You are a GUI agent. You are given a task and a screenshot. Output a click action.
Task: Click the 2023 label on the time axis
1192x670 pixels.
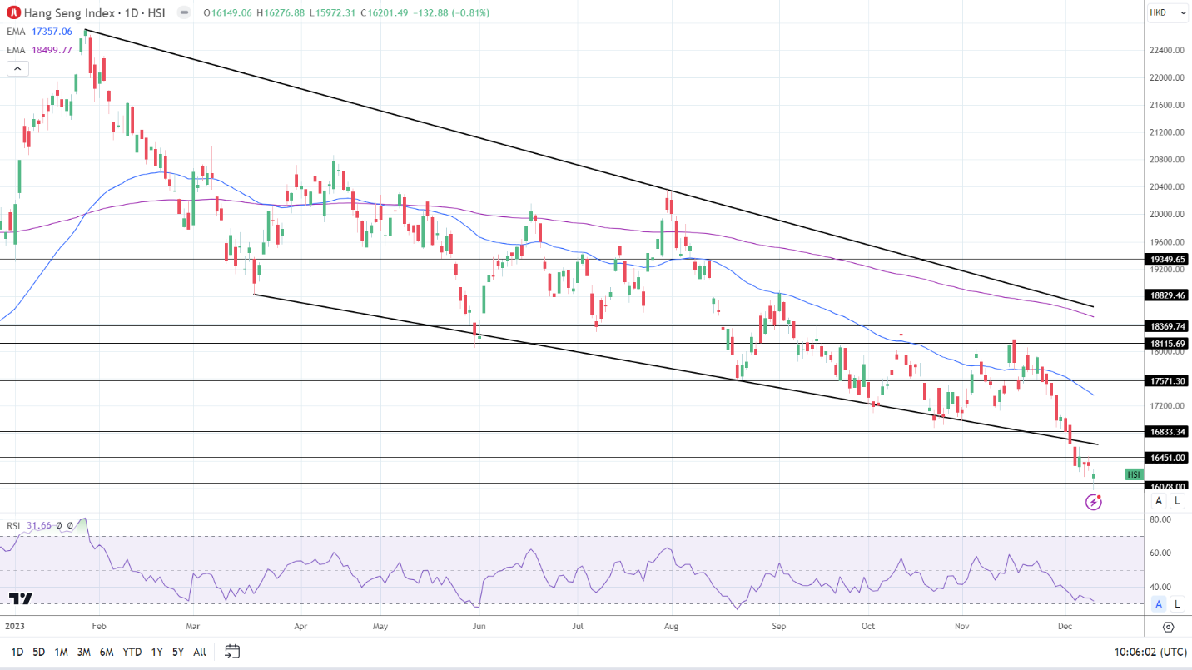coord(14,625)
